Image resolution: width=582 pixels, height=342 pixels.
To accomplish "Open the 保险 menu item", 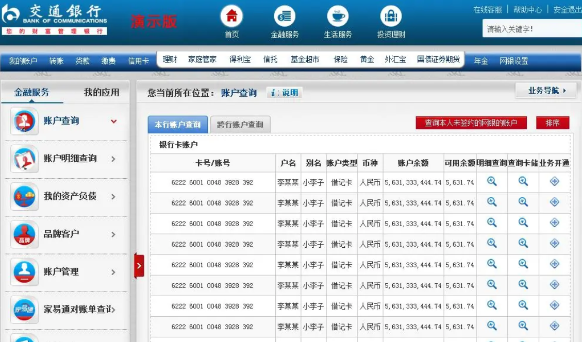I will pyautogui.click(x=340, y=59).
